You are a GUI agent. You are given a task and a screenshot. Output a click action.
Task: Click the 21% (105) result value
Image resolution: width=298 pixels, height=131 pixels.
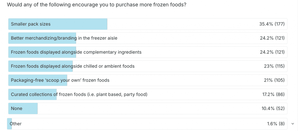(274, 80)
